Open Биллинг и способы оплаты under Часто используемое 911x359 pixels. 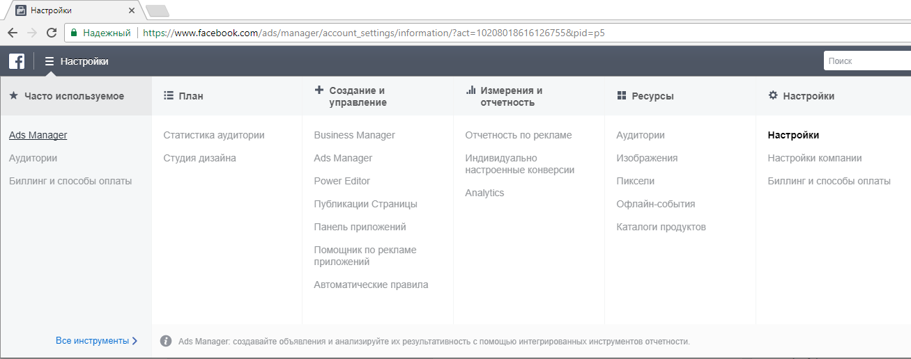point(70,181)
